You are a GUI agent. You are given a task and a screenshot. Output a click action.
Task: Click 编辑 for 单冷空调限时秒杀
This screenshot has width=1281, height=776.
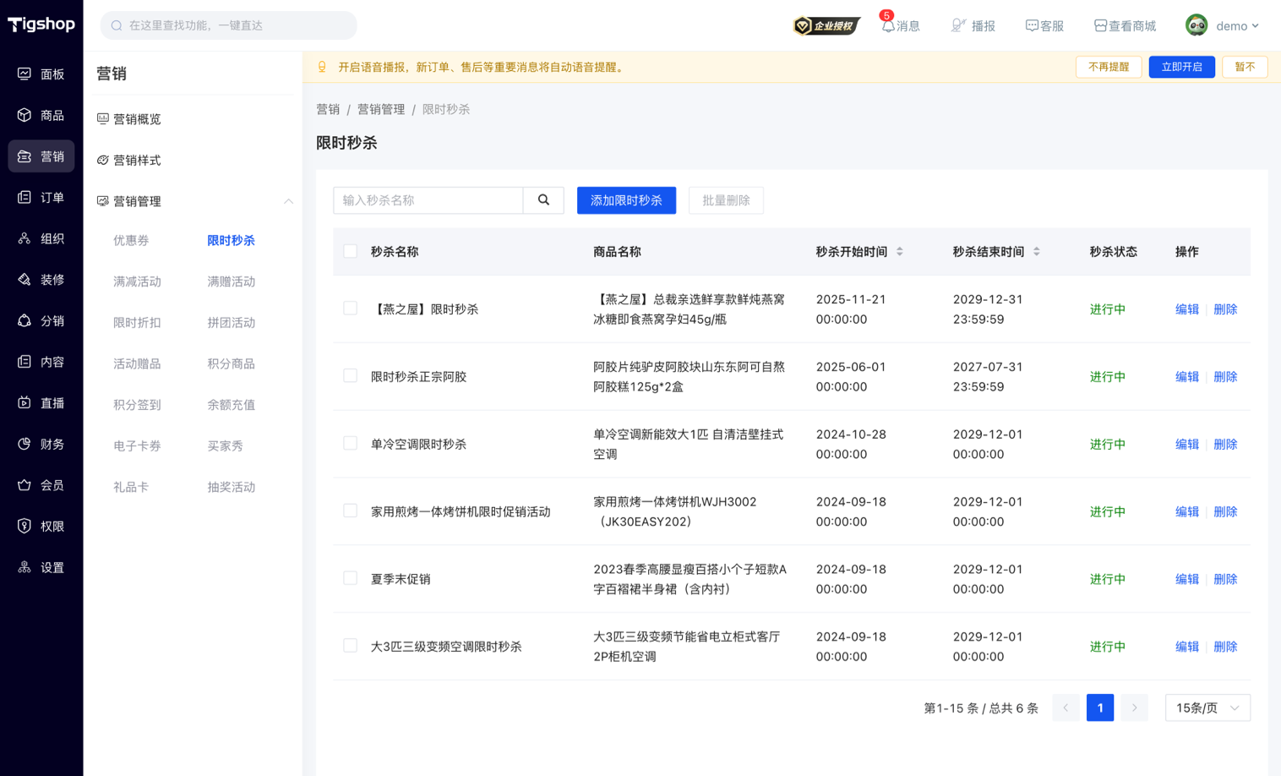1186,444
